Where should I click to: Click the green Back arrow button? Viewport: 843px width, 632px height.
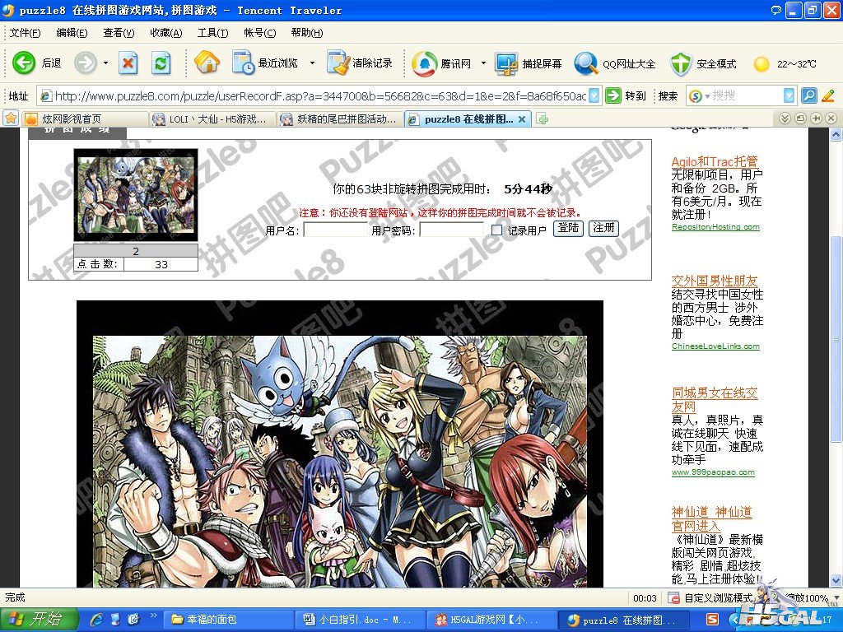(24, 63)
